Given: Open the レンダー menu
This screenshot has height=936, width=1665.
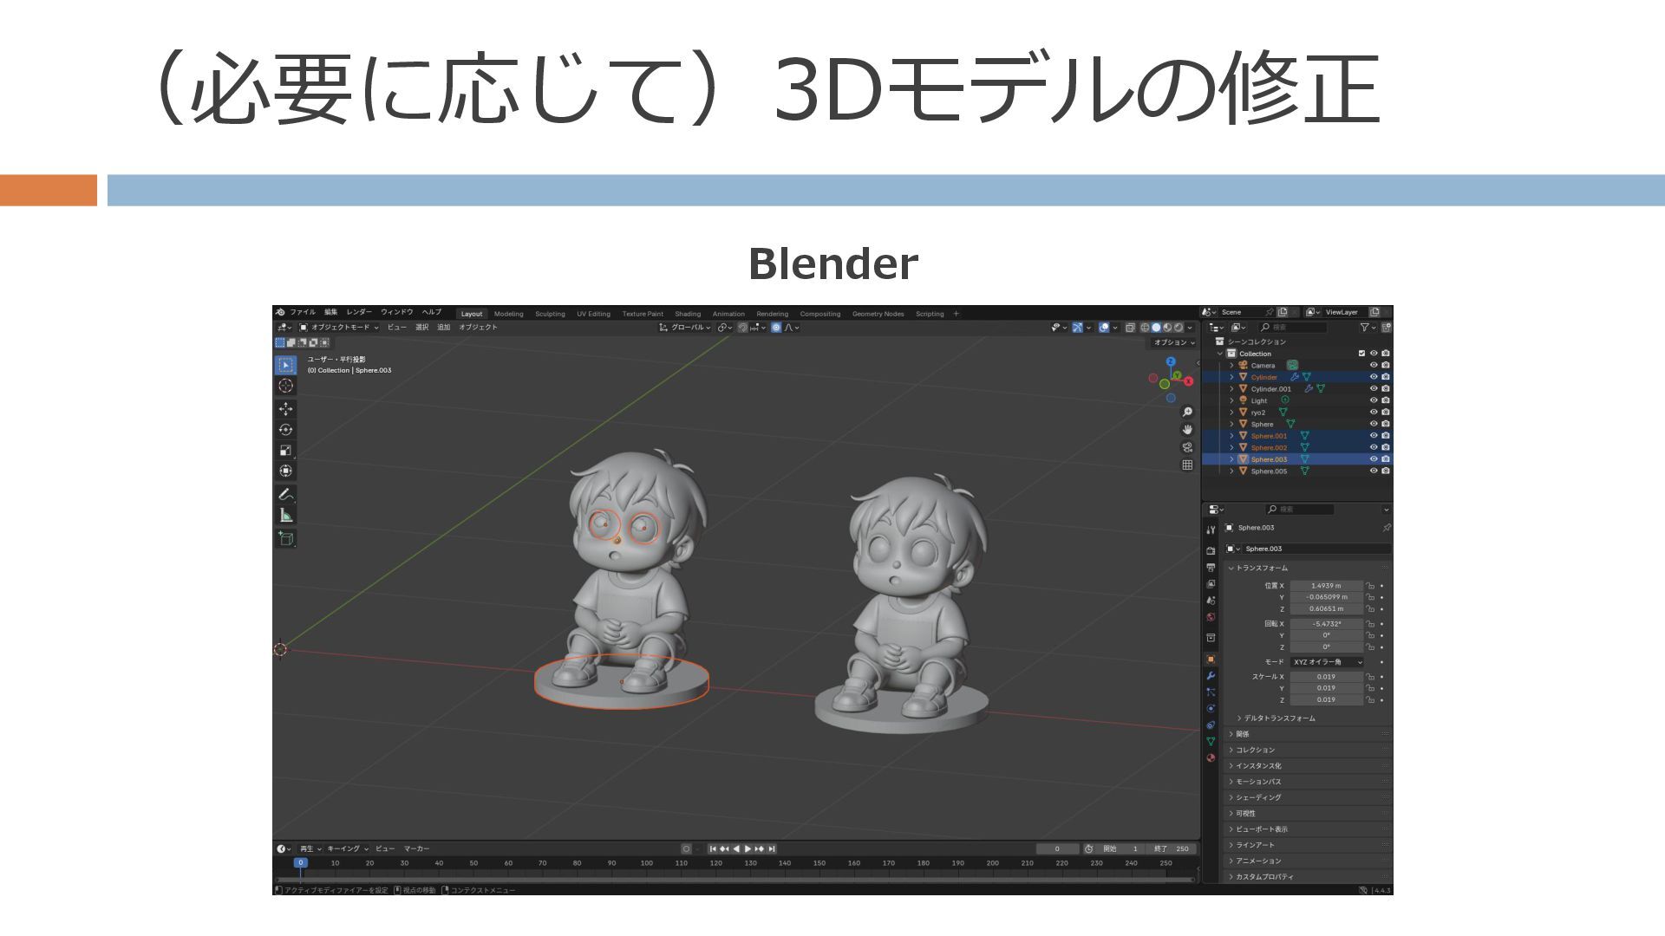Looking at the screenshot, I should pos(359,313).
